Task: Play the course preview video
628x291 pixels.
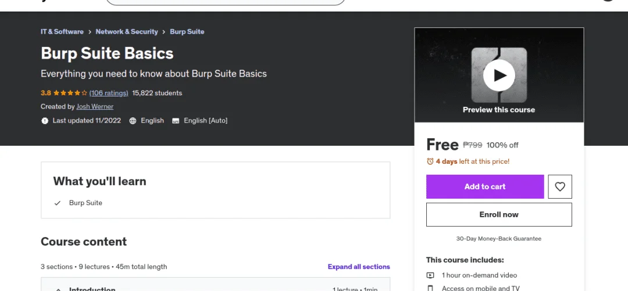Action: tap(499, 76)
